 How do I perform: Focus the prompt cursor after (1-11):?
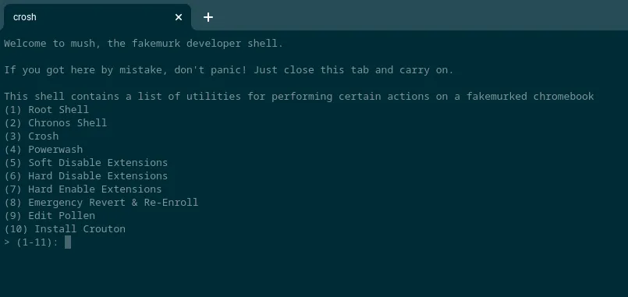tap(68, 242)
